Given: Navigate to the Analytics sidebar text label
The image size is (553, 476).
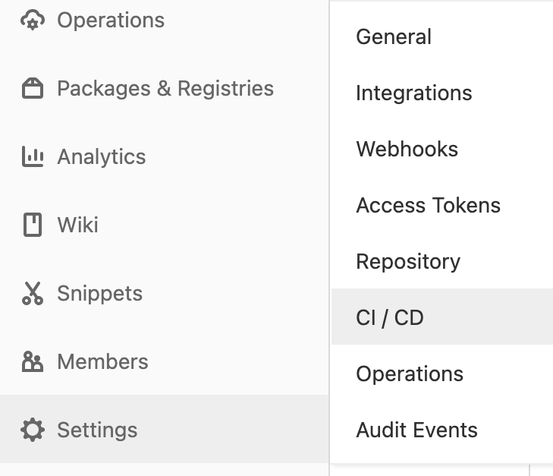Looking at the screenshot, I should (102, 157).
